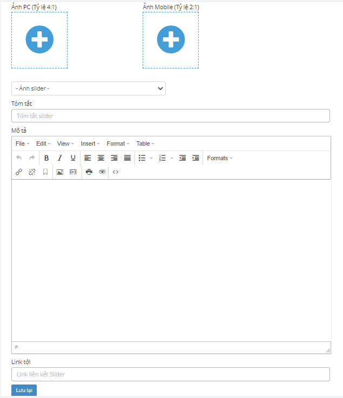Toggle bold formatting

[x=46, y=158]
